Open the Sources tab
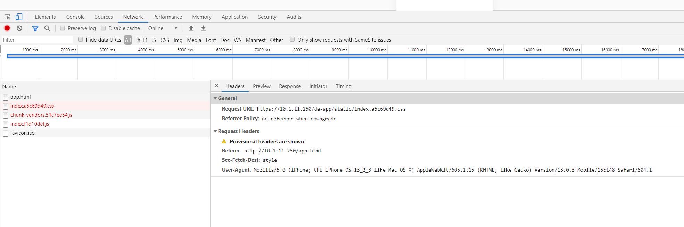 pos(104,17)
